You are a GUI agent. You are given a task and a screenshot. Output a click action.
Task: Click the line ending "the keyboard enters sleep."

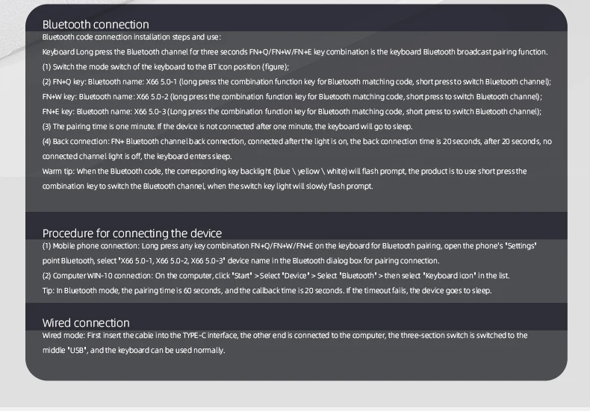[137, 157]
